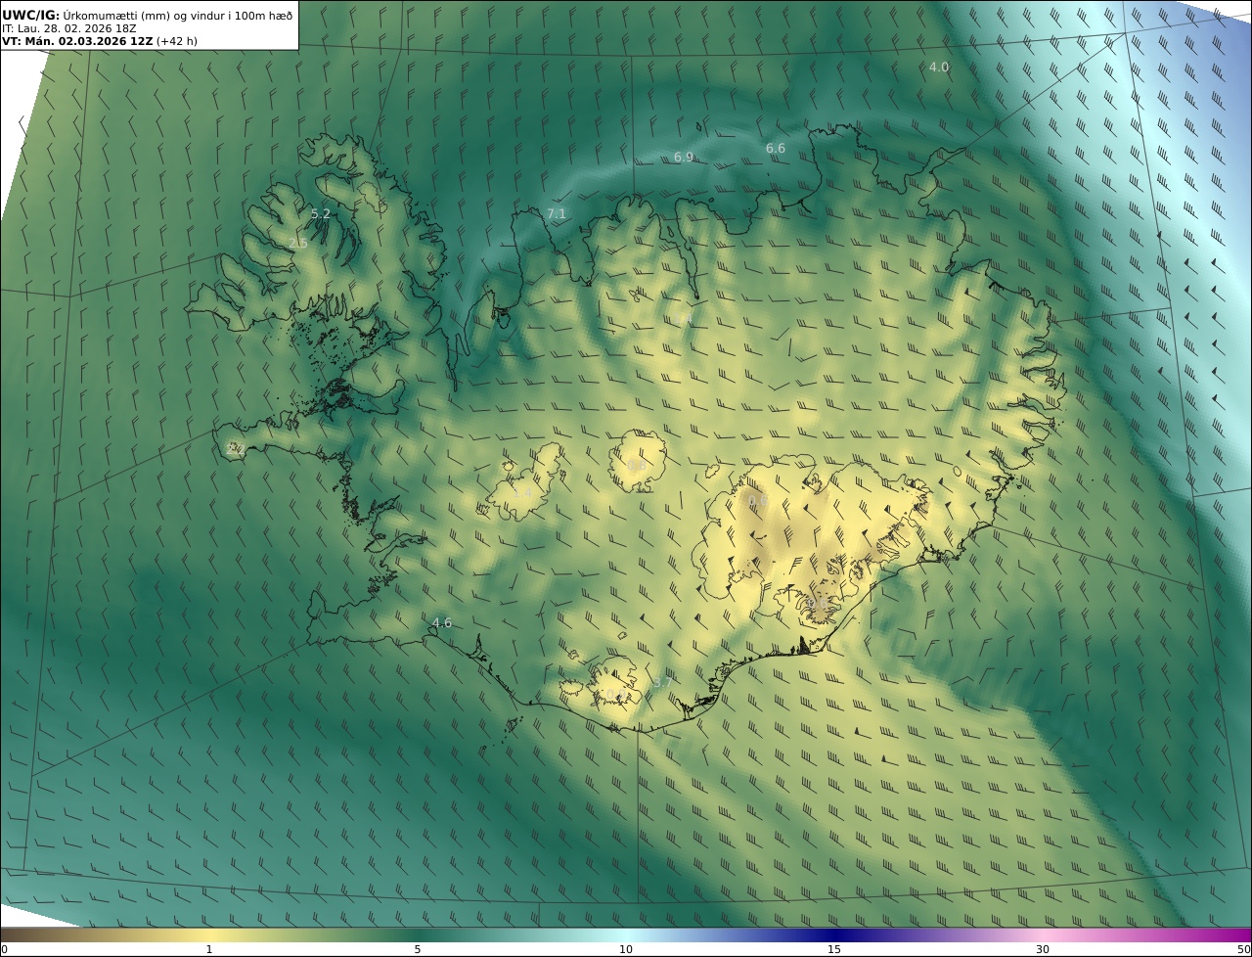Click the color scale bar at the bottom
The height and width of the screenshot is (957, 1252).
[626, 935]
